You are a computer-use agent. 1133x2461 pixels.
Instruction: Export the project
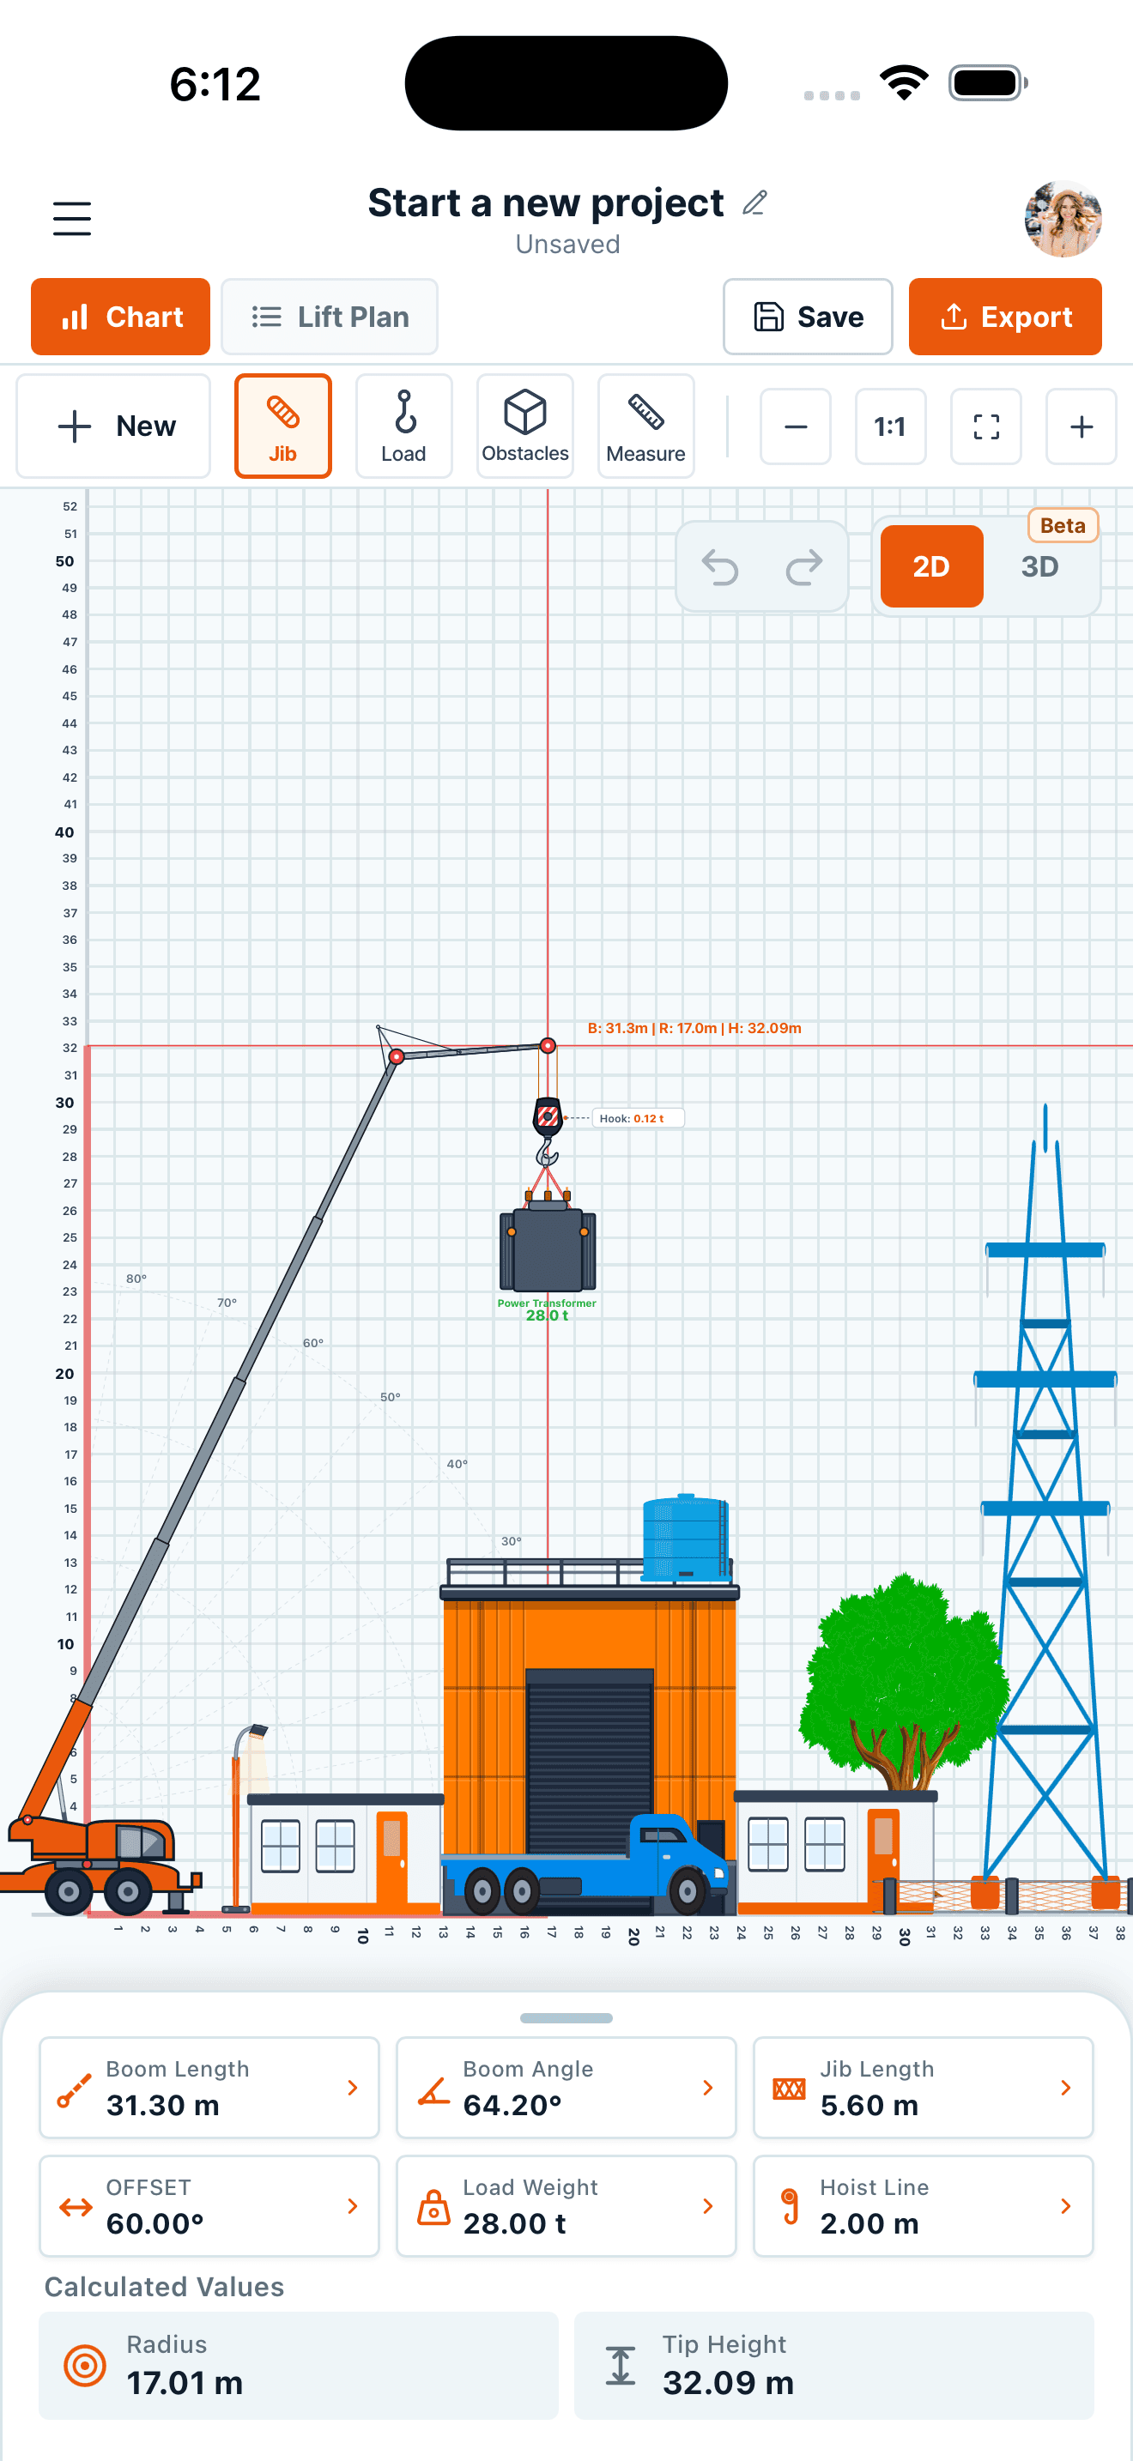(x=1005, y=317)
